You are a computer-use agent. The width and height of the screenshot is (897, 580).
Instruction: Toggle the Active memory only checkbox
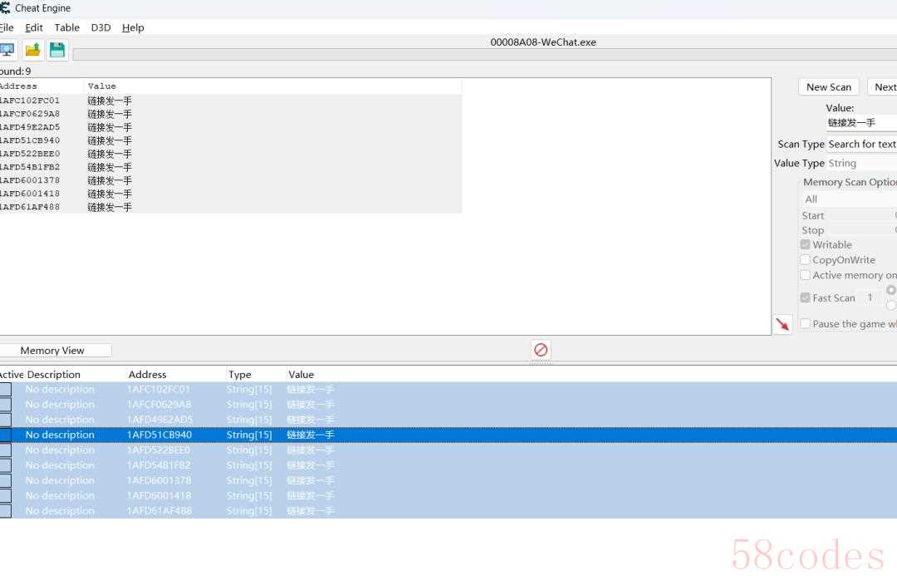coord(806,275)
